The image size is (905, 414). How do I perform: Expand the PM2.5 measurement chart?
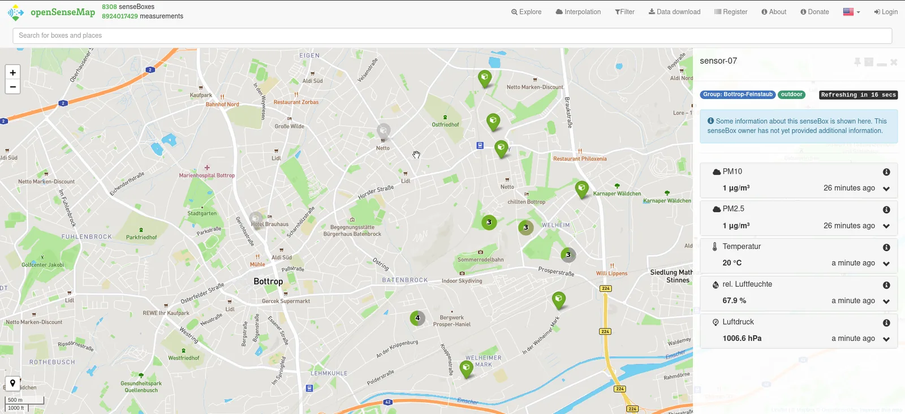point(886,226)
